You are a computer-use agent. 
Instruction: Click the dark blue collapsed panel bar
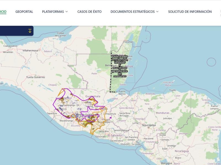coord(14,31)
